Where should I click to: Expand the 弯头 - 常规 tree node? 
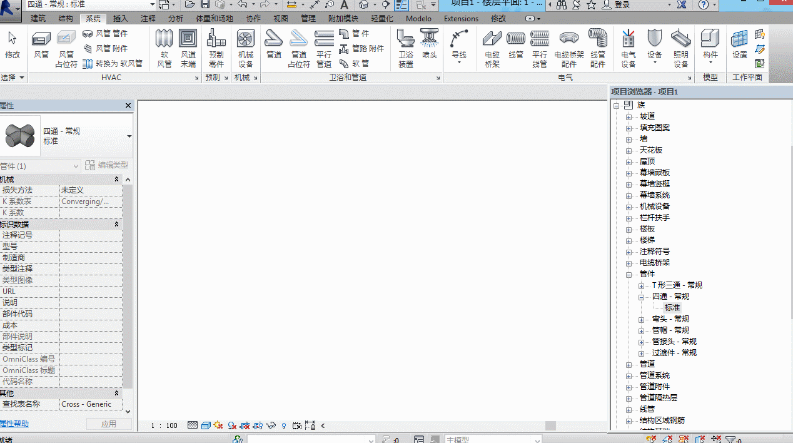click(x=641, y=319)
